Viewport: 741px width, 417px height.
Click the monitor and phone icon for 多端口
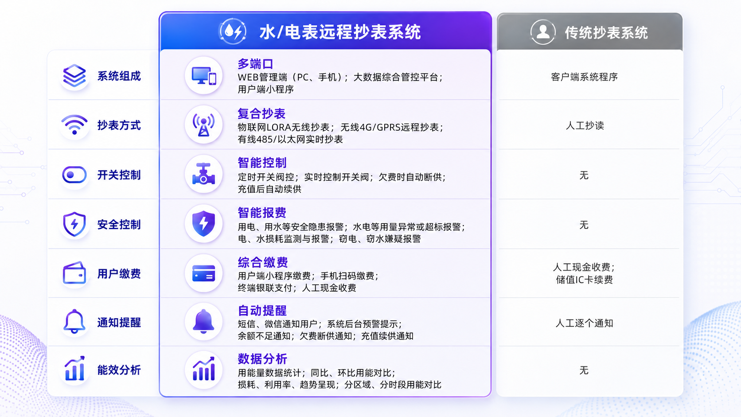point(204,76)
